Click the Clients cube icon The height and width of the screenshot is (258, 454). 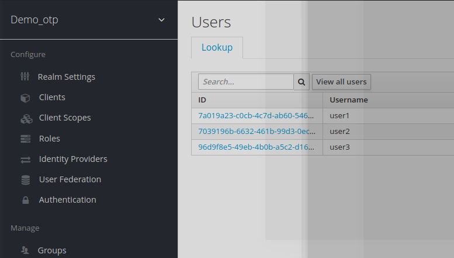25,98
